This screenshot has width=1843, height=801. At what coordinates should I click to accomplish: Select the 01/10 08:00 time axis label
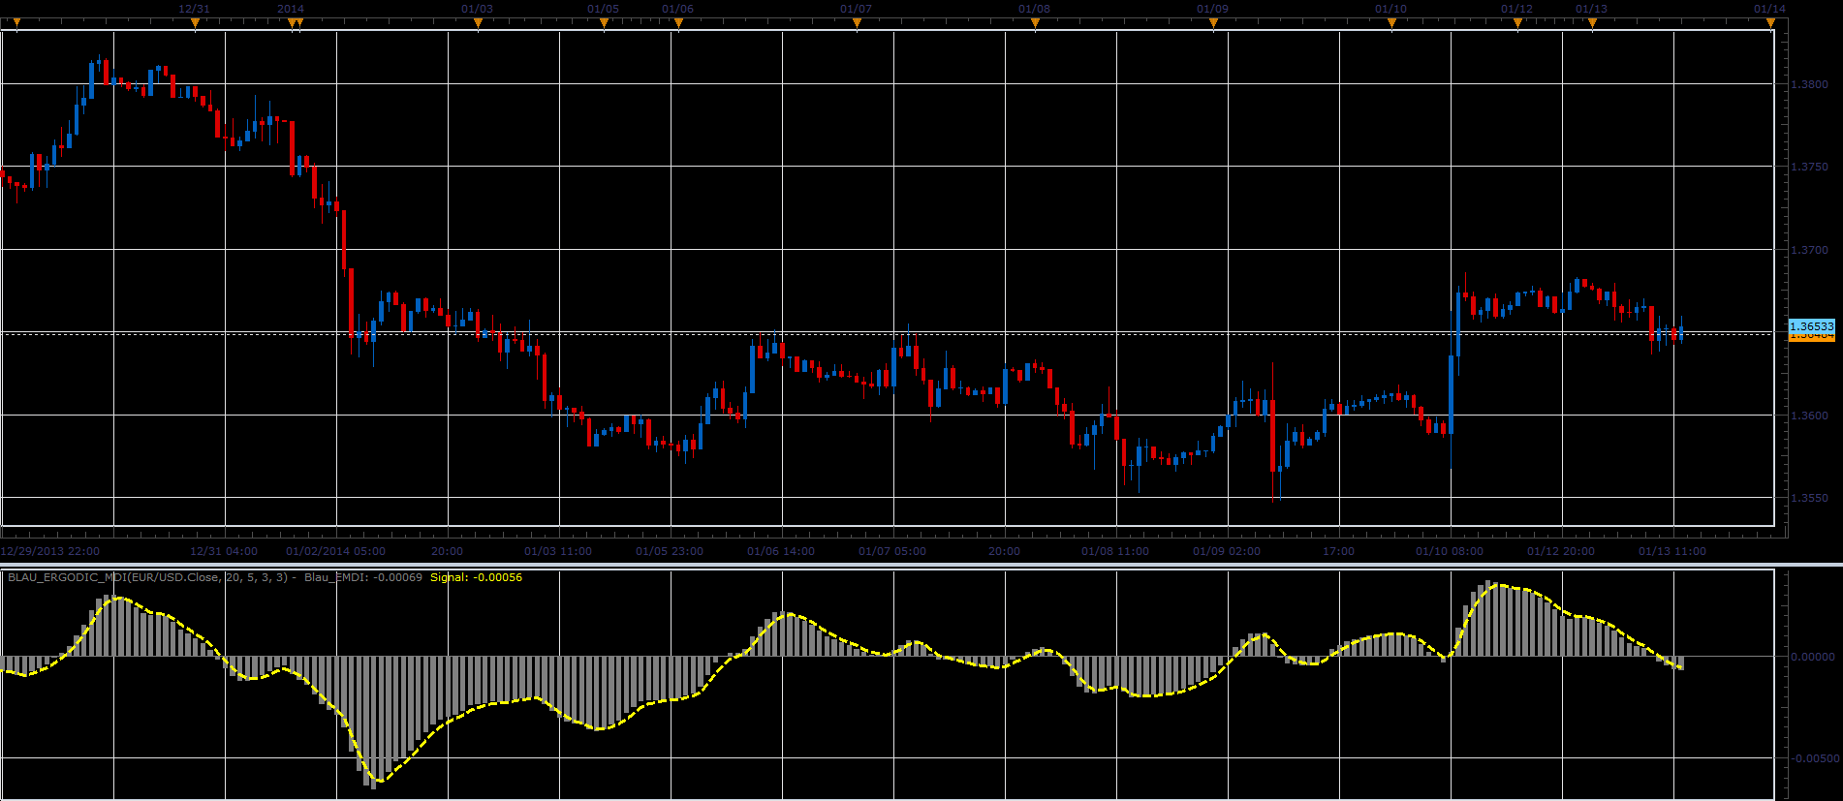[x=1450, y=551]
